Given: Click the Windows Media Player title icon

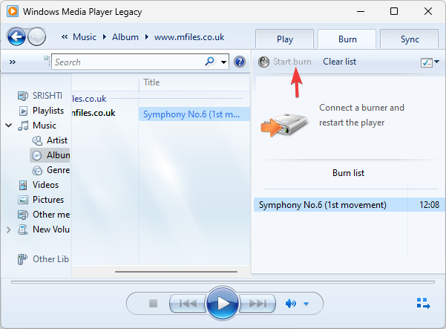Looking at the screenshot, I should [13, 11].
